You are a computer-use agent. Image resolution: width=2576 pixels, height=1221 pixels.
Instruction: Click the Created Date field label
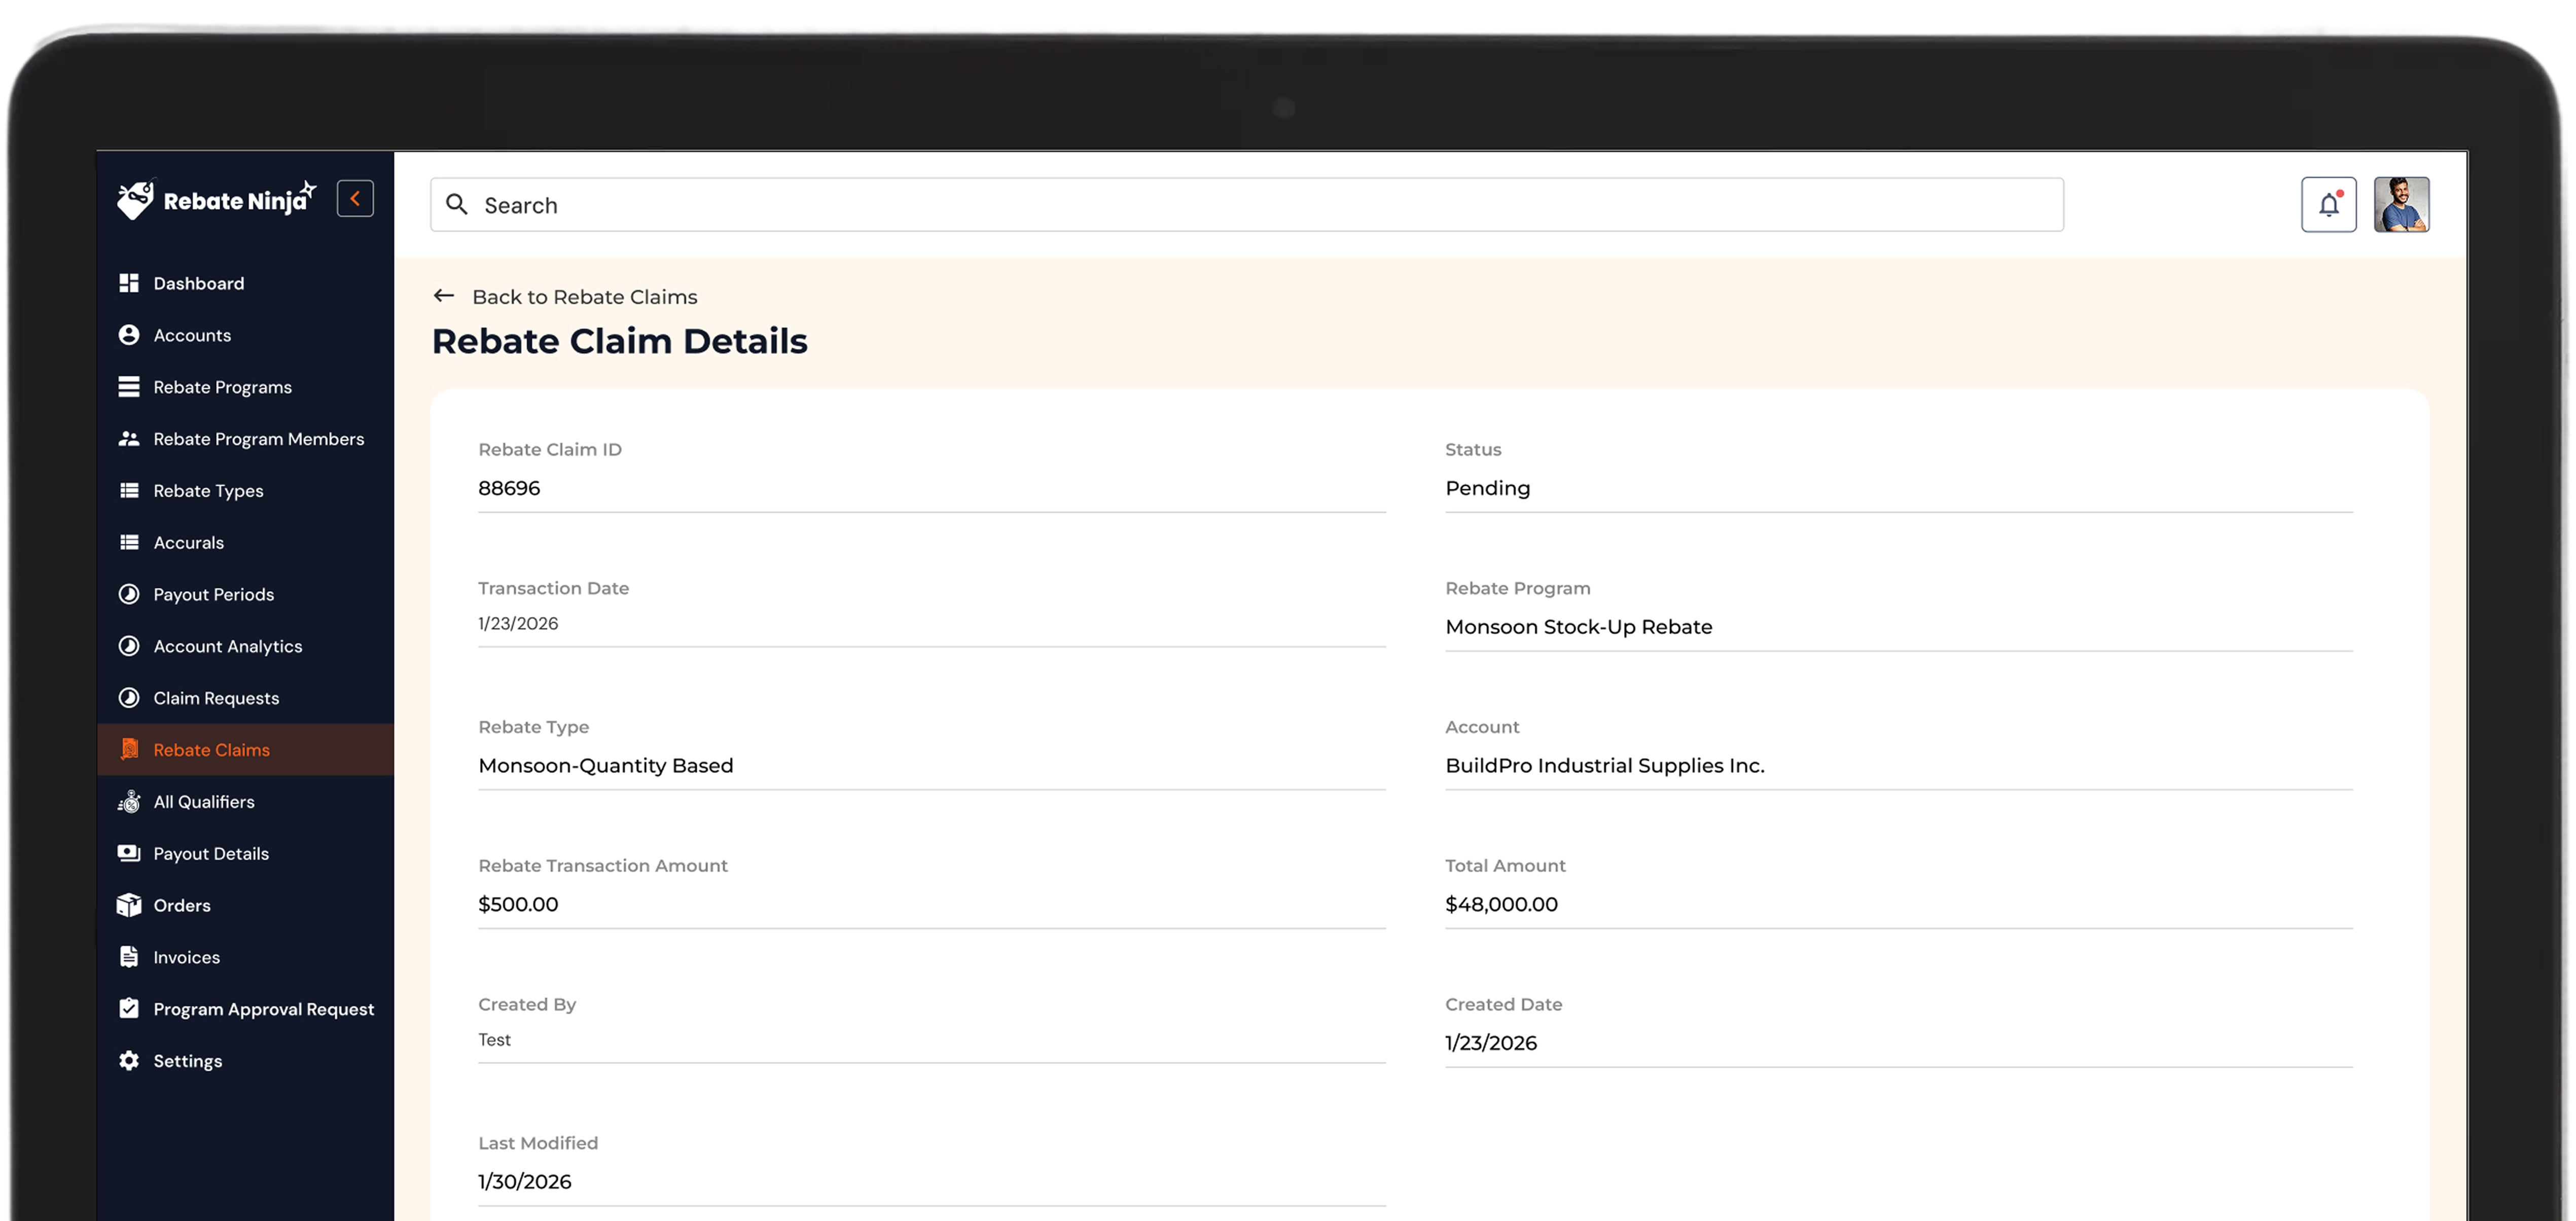coord(1503,1004)
